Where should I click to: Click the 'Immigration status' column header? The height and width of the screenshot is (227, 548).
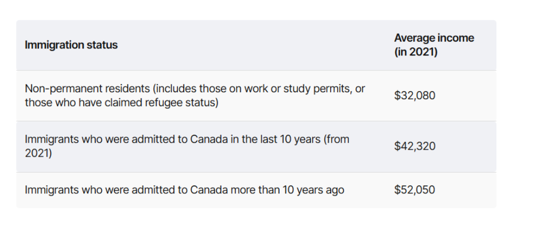pyautogui.click(x=71, y=45)
